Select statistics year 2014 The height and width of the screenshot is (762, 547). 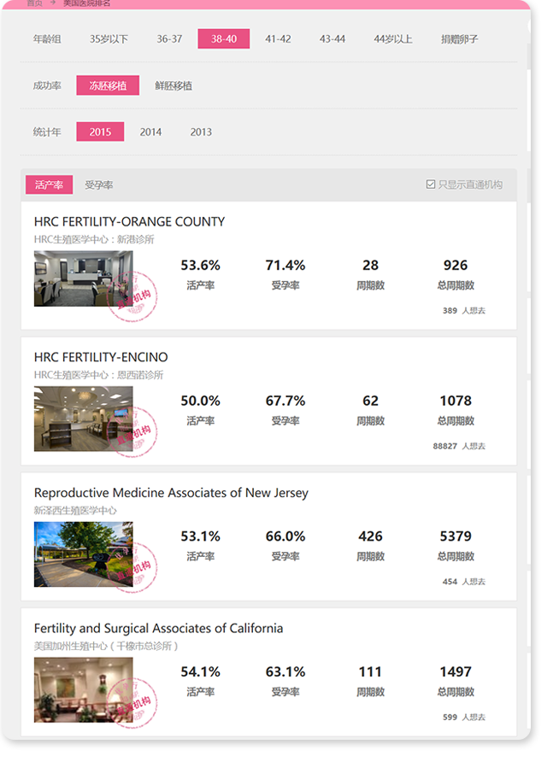coord(151,132)
